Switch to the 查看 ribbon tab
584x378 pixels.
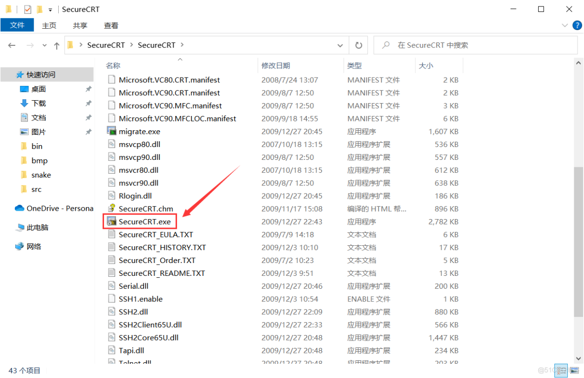pos(110,25)
